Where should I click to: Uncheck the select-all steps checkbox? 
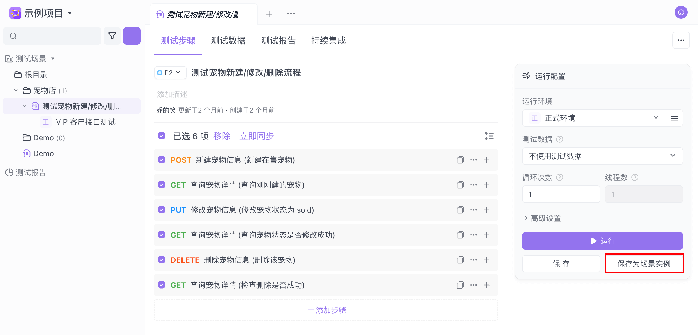[162, 136]
